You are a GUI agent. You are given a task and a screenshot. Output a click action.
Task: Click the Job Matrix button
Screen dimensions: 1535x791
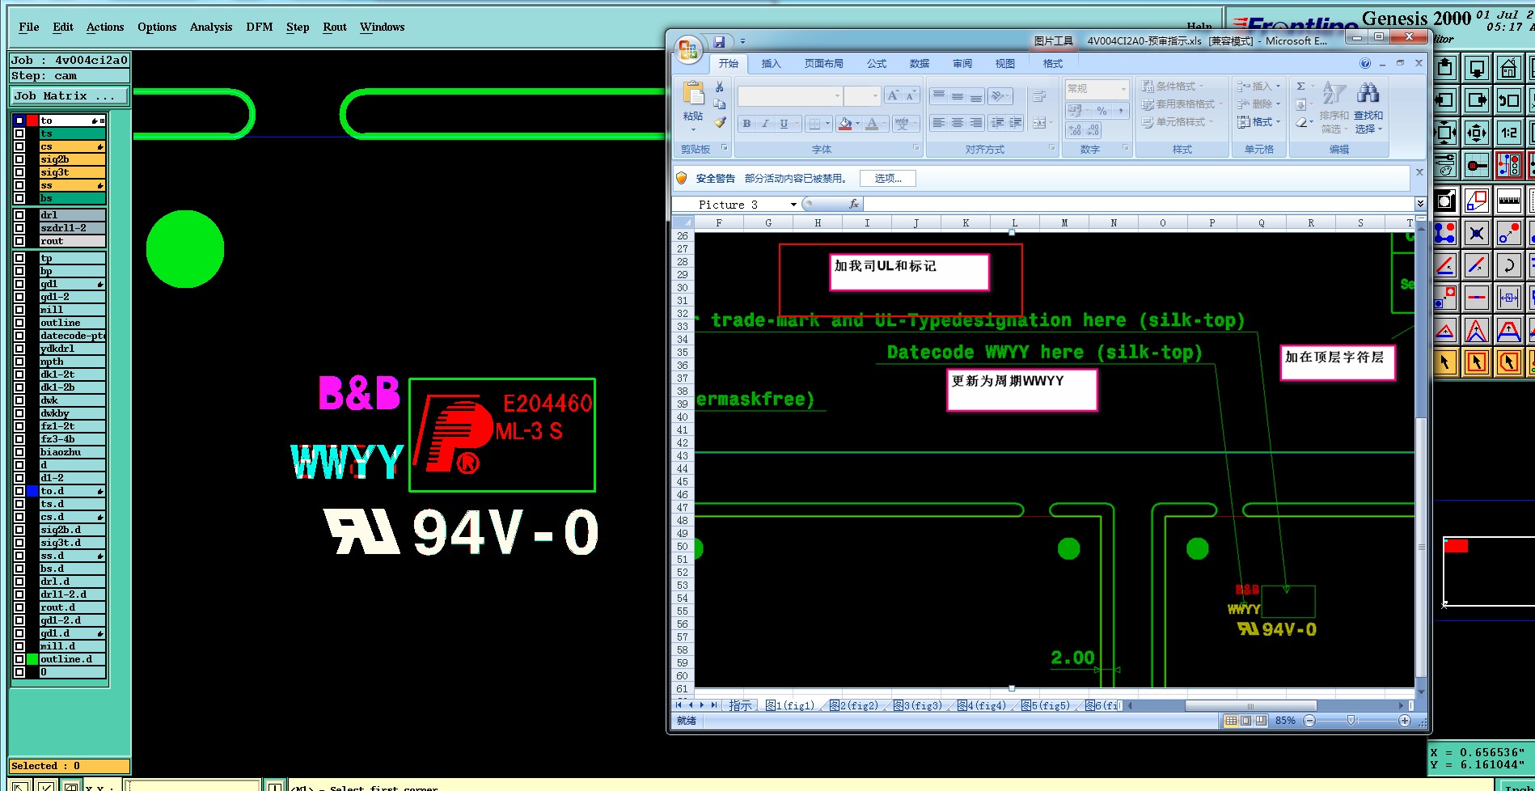(x=70, y=95)
